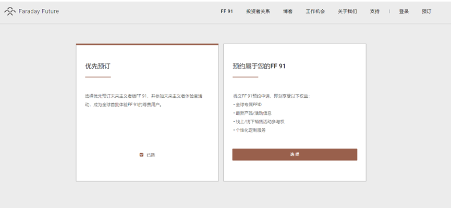Open the 关于我们 menu item

tap(347, 11)
